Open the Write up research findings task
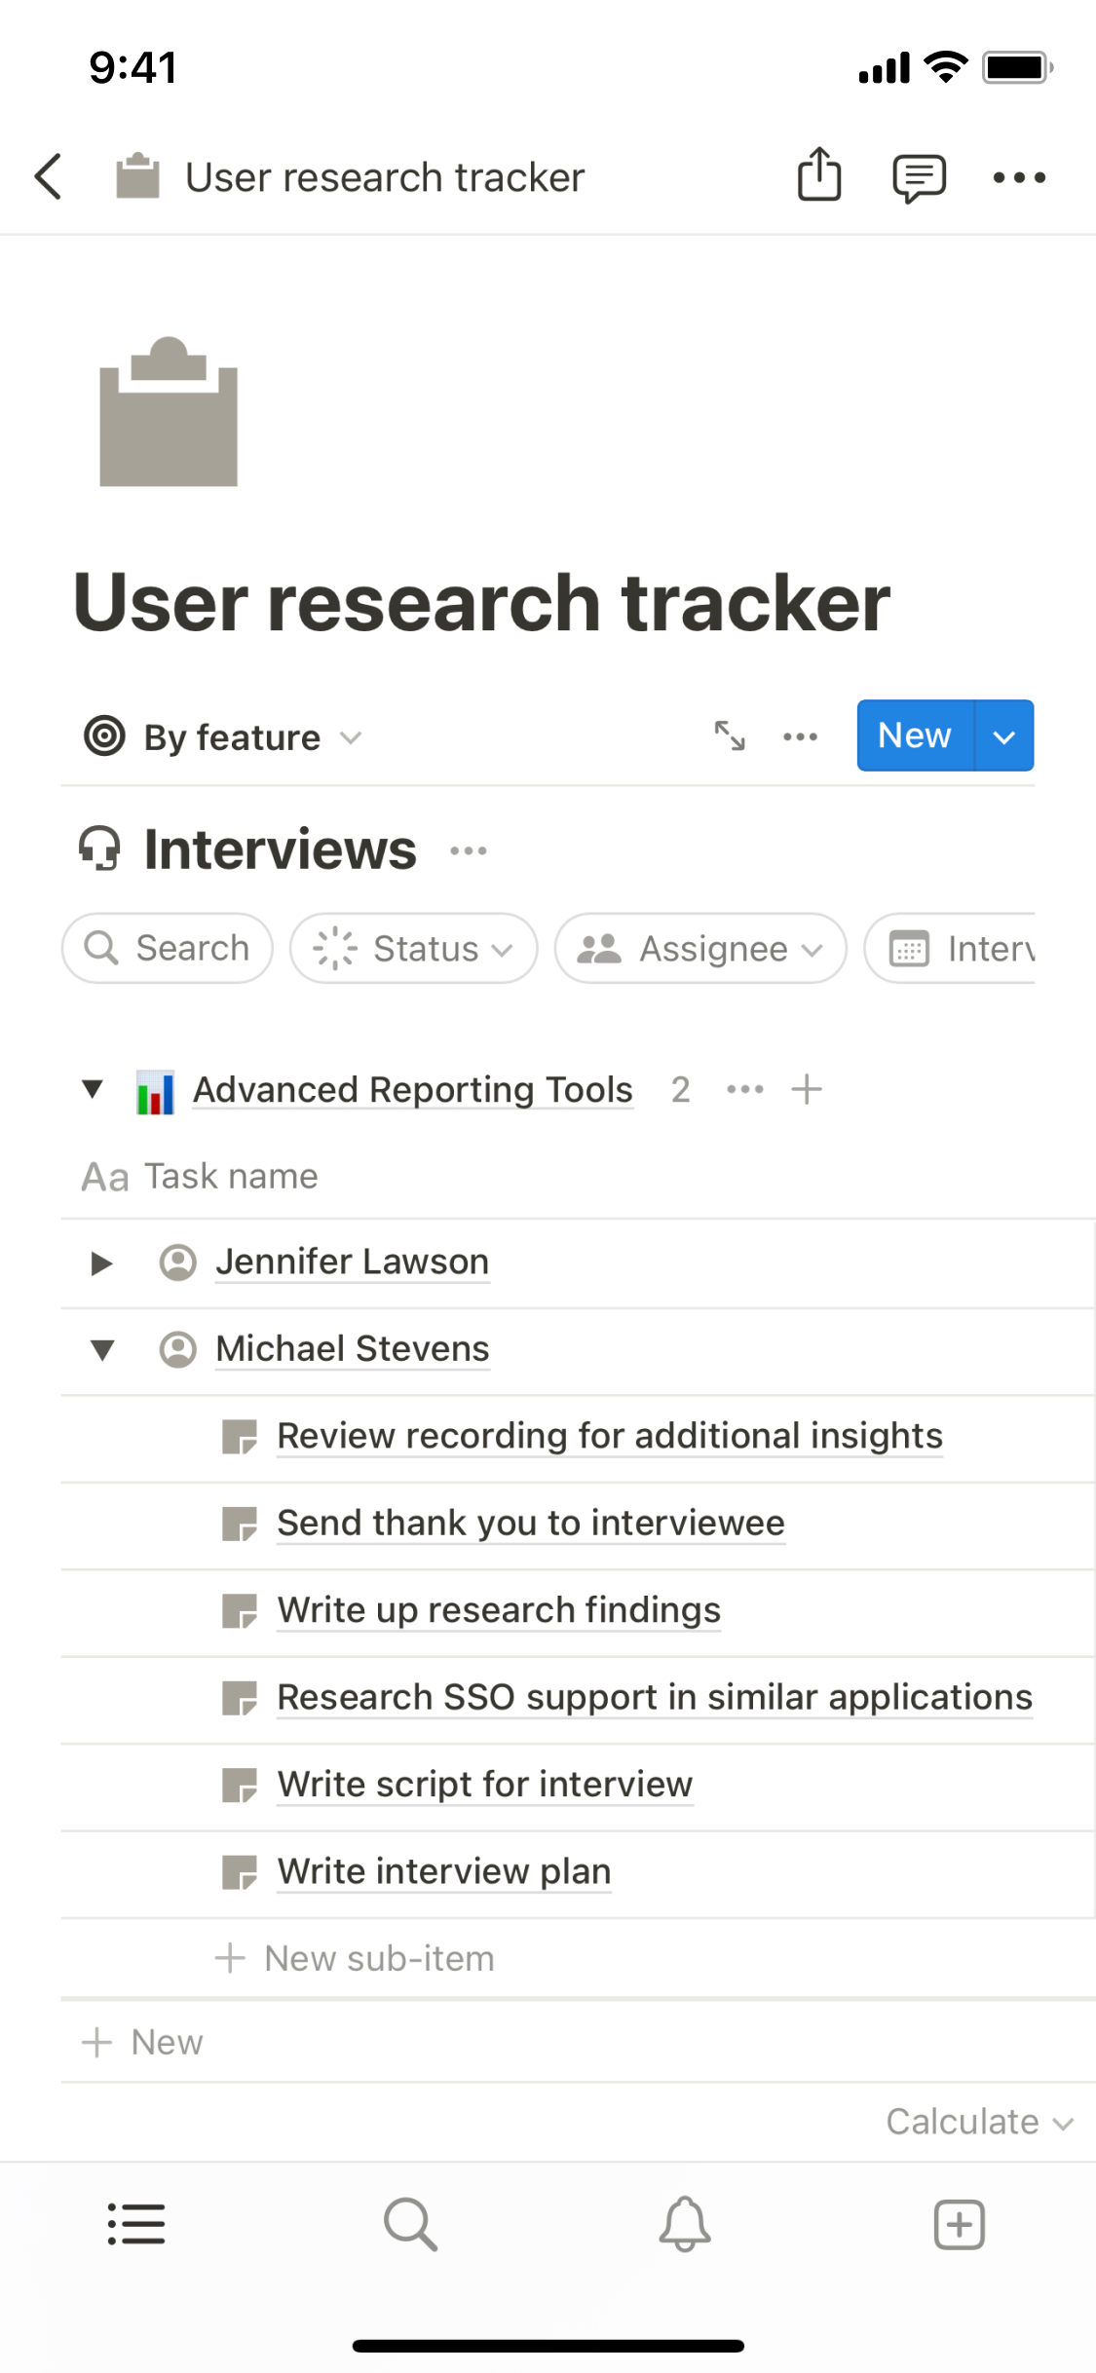Image resolution: width=1096 pixels, height=2373 pixels. 499,1610
